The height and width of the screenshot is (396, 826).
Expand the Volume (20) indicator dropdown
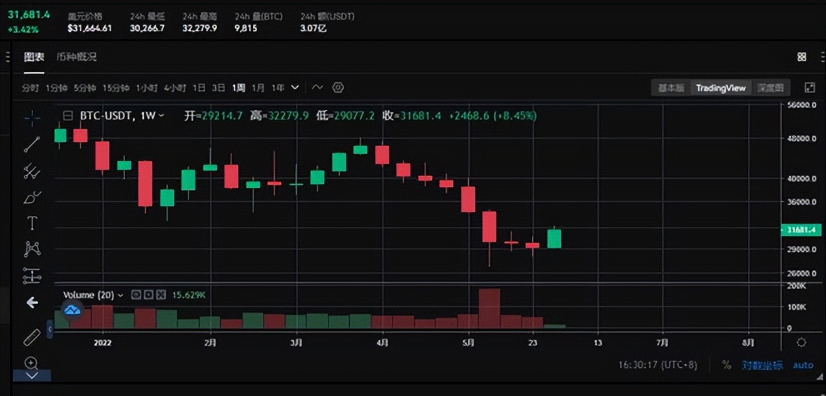120,294
